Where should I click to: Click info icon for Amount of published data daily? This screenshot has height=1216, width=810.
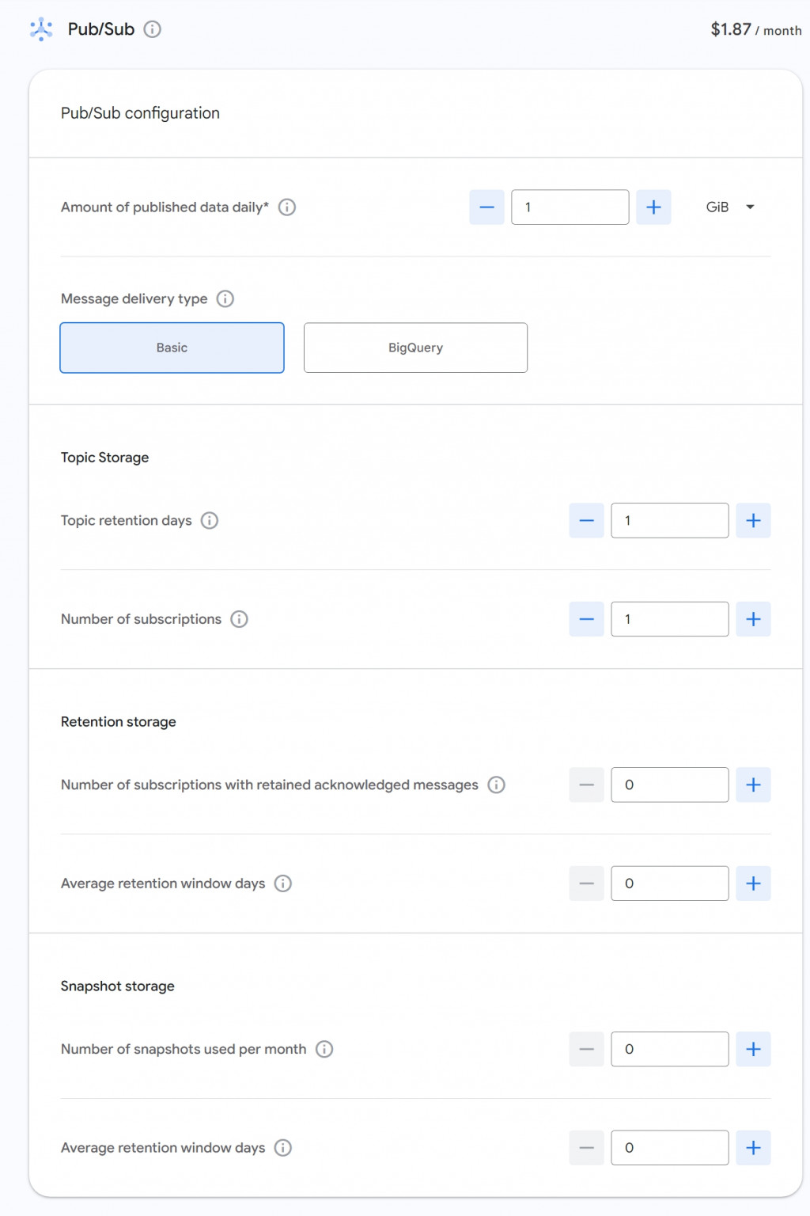point(287,207)
